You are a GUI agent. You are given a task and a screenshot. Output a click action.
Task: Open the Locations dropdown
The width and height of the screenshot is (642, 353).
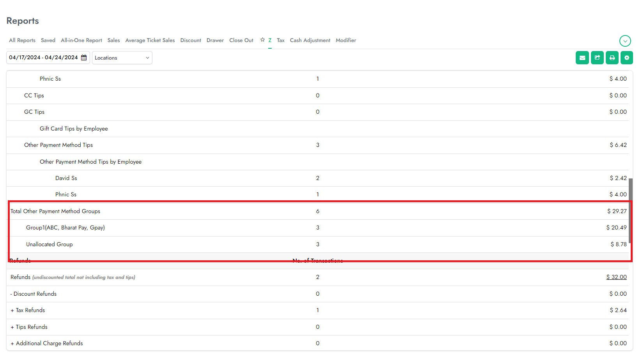pyautogui.click(x=122, y=58)
